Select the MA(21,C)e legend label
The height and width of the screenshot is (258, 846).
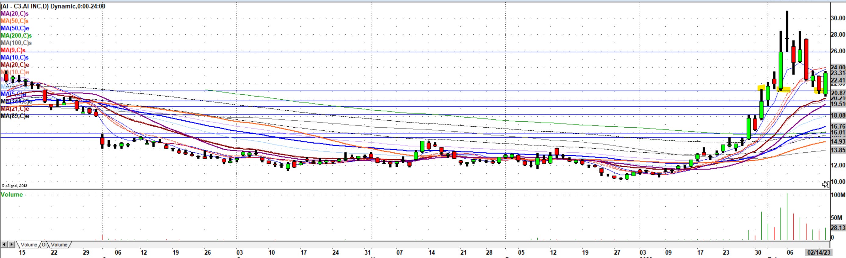click(15, 109)
